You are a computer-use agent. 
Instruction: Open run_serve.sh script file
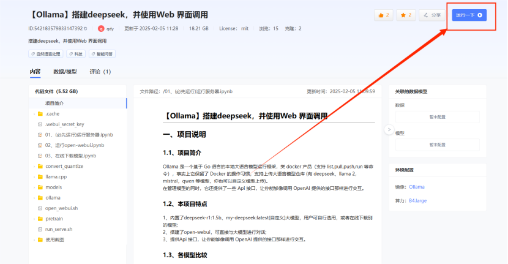coord(59,229)
